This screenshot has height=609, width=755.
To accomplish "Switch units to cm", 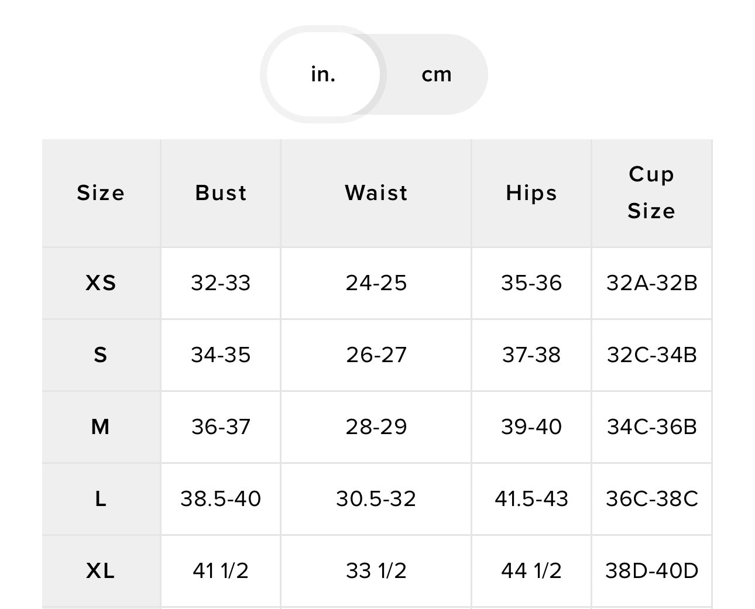I will point(437,74).
